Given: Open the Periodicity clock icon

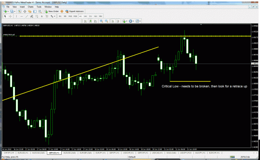Looking at the screenshot, I should point(131,21).
